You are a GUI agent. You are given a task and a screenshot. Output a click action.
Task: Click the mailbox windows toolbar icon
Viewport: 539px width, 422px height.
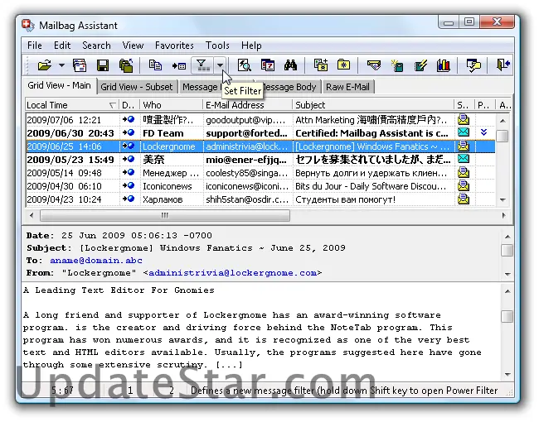pyautogui.click(x=80, y=65)
